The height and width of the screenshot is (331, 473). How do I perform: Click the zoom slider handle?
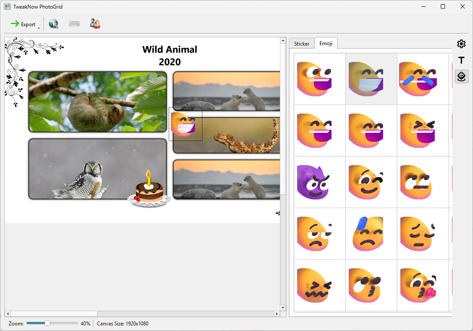click(x=47, y=323)
